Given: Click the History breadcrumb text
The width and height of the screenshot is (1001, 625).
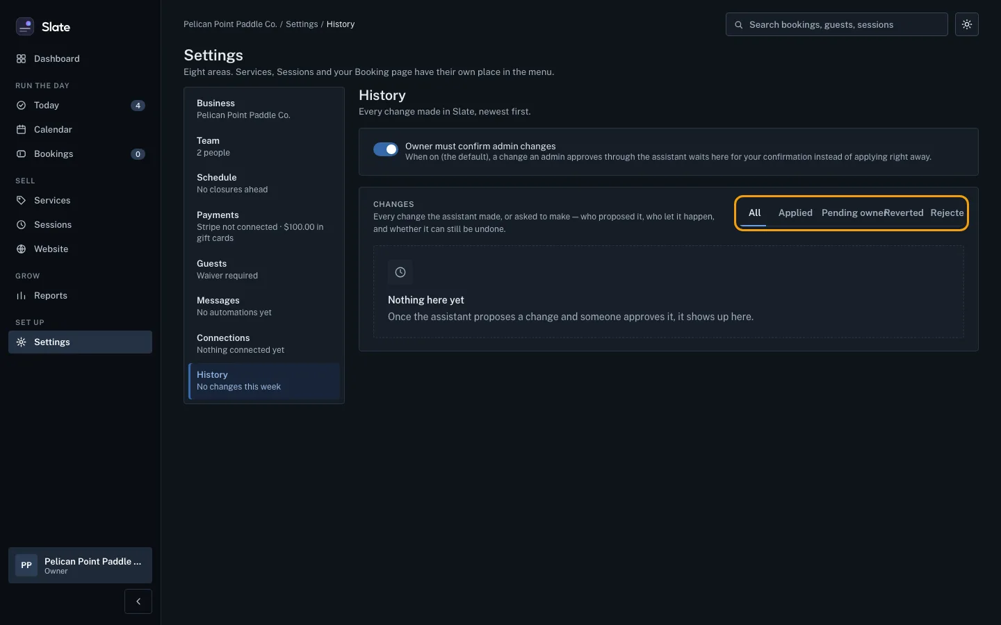Looking at the screenshot, I should (341, 24).
